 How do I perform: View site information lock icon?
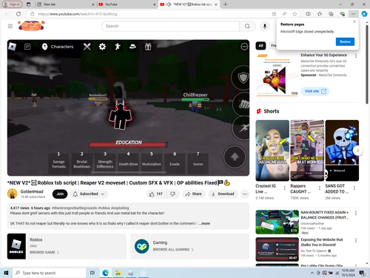coord(33,14)
